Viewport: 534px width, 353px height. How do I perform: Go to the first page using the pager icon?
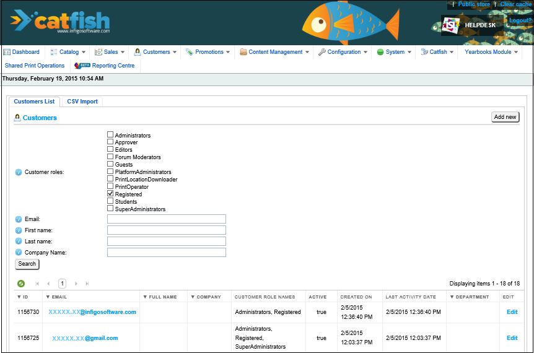tap(37, 284)
